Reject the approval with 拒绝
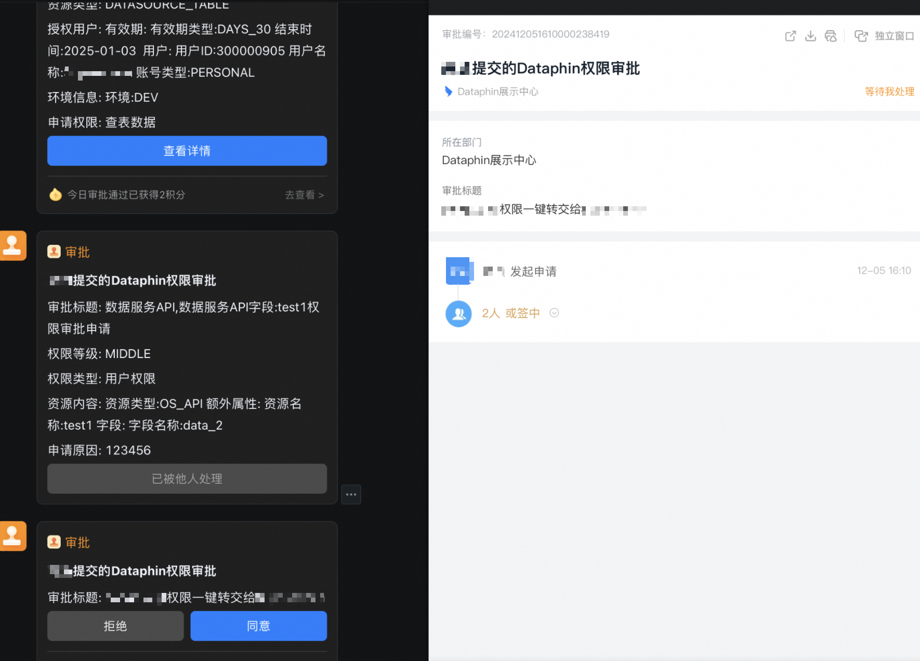Viewport: 920px width, 661px height. point(115,626)
